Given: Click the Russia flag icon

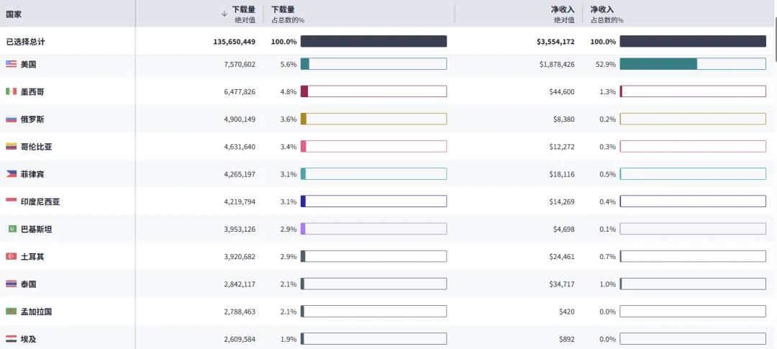Looking at the screenshot, I should (x=11, y=119).
